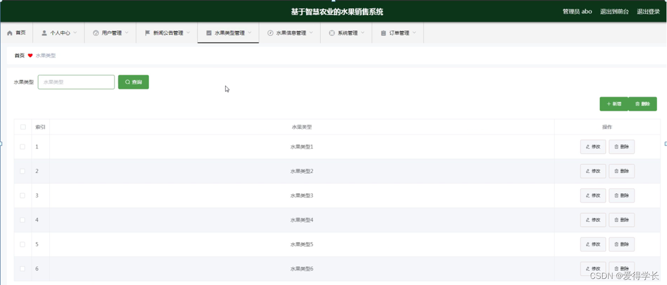Click the edit pencil icon for 水果类型1
Screen dimensions: 667x285
tap(588, 147)
